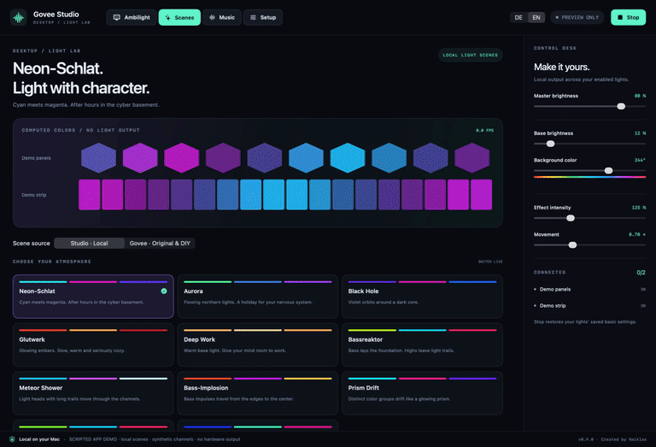Pick the Prism Drift scene
The width and height of the screenshot is (656, 447).
click(422, 393)
